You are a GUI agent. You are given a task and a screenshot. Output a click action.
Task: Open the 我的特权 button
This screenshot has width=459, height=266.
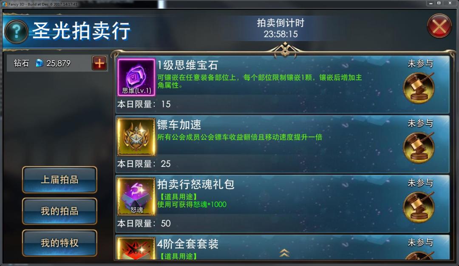pos(59,243)
